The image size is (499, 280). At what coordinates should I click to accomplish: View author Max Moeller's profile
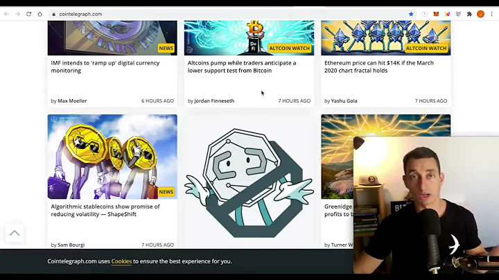click(72, 101)
